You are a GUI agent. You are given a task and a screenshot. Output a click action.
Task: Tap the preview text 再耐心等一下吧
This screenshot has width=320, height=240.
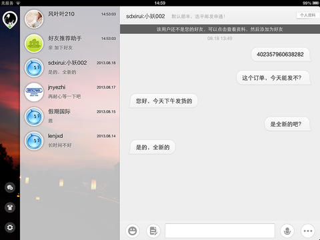click(65, 97)
